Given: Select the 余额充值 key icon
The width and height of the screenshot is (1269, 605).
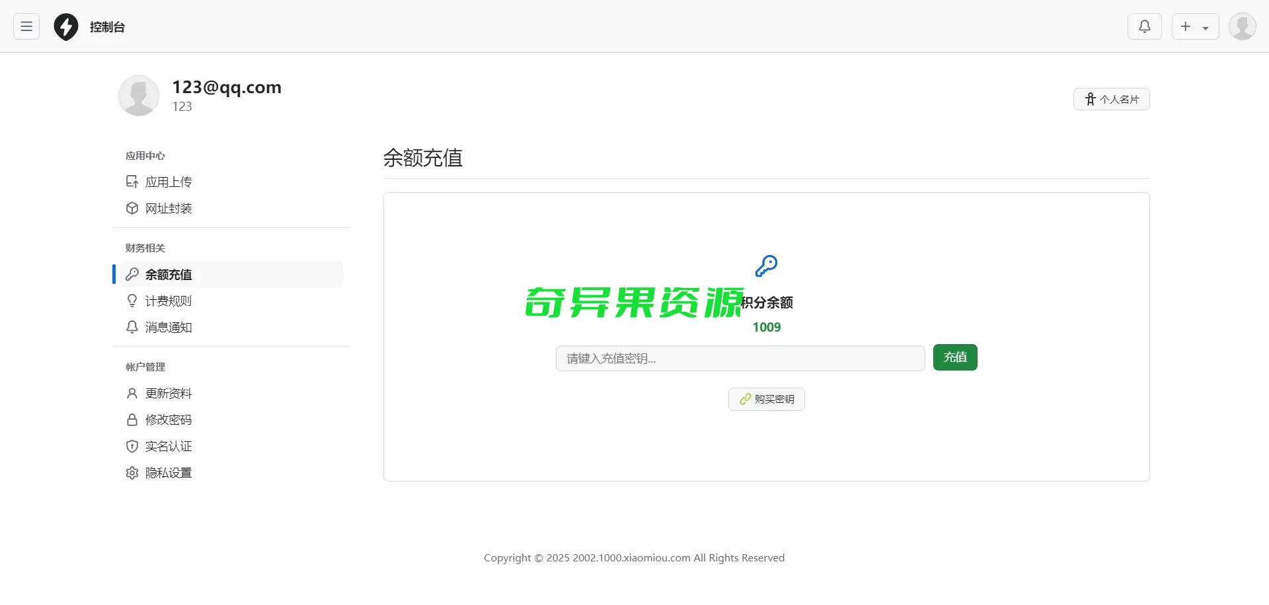Looking at the screenshot, I should pyautogui.click(x=132, y=274).
